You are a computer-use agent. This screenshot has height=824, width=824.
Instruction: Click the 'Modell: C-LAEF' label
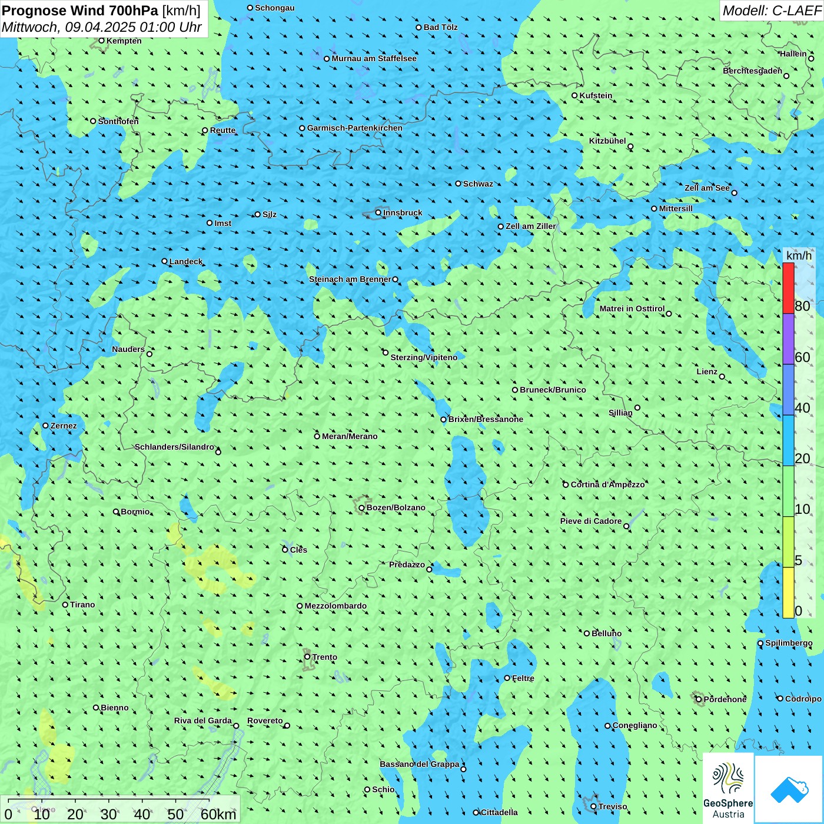[x=772, y=11]
